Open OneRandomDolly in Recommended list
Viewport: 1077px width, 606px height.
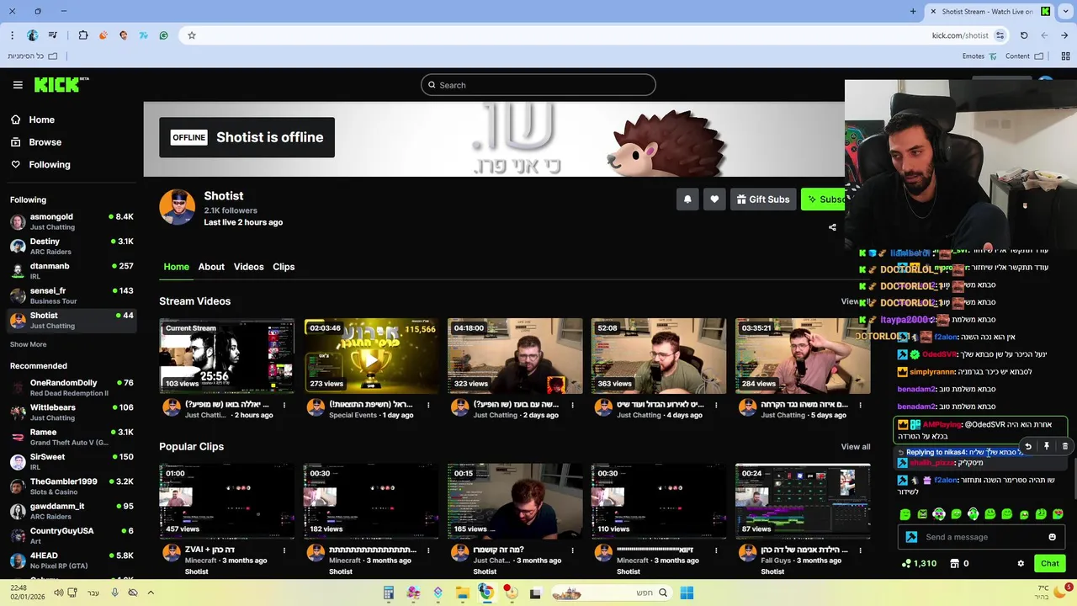(72, 387)
